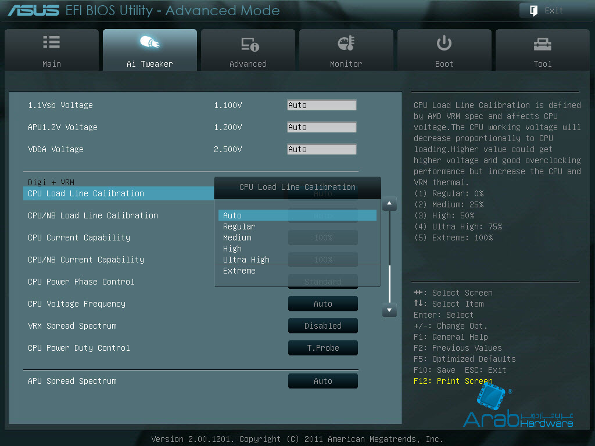
Task: Click the F1: General Help hint
Action: pos(451,337)
